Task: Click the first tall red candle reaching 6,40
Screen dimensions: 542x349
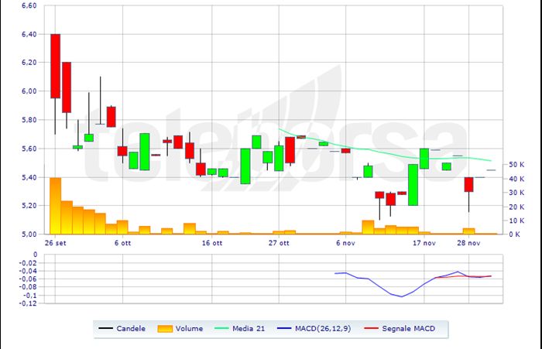Action: [55, 66]
